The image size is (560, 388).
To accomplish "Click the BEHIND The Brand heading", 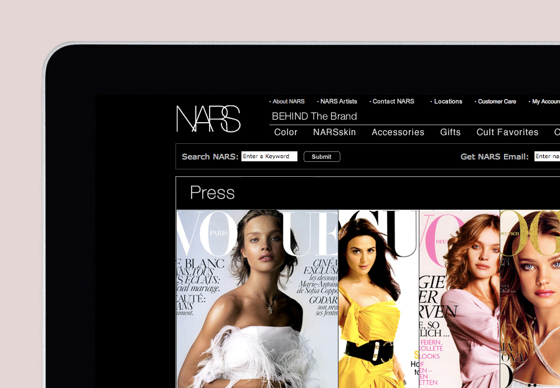I will coord(314,116).
